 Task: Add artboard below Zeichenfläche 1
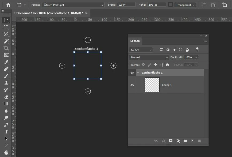click(88, 91)
